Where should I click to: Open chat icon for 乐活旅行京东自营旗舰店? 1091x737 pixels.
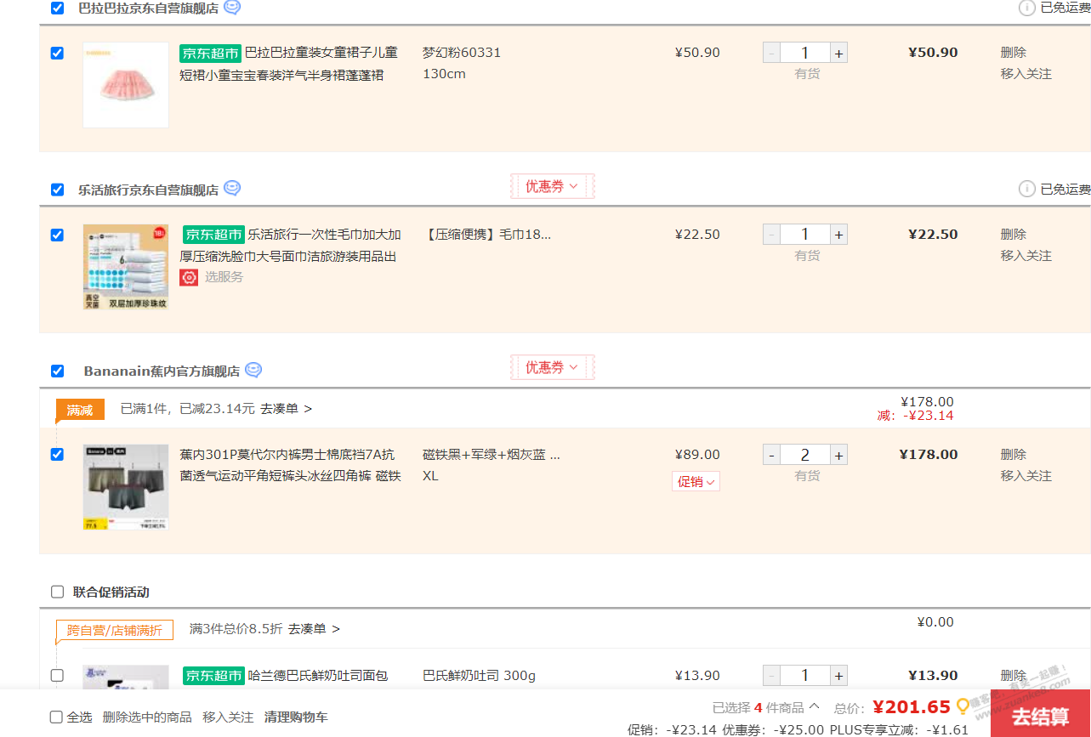coord(232,189)
